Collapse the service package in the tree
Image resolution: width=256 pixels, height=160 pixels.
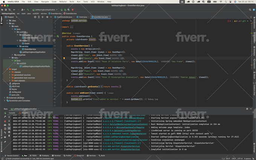coord(17,46)
